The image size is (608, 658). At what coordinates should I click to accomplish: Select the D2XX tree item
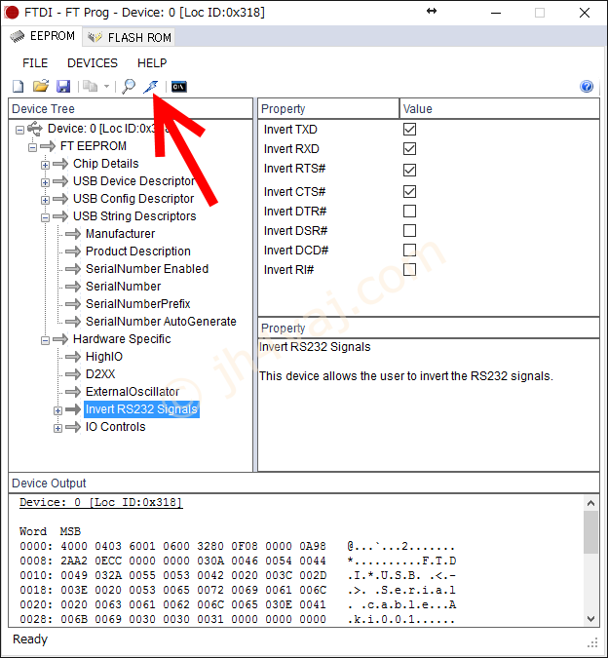pyautogui.click(x=100, y=374)
